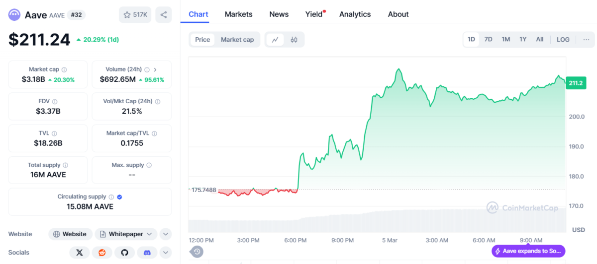The height and width of the screenshot is (264, 597).
Task: Expand more website links chevron
Action: [x=166, y=234]
